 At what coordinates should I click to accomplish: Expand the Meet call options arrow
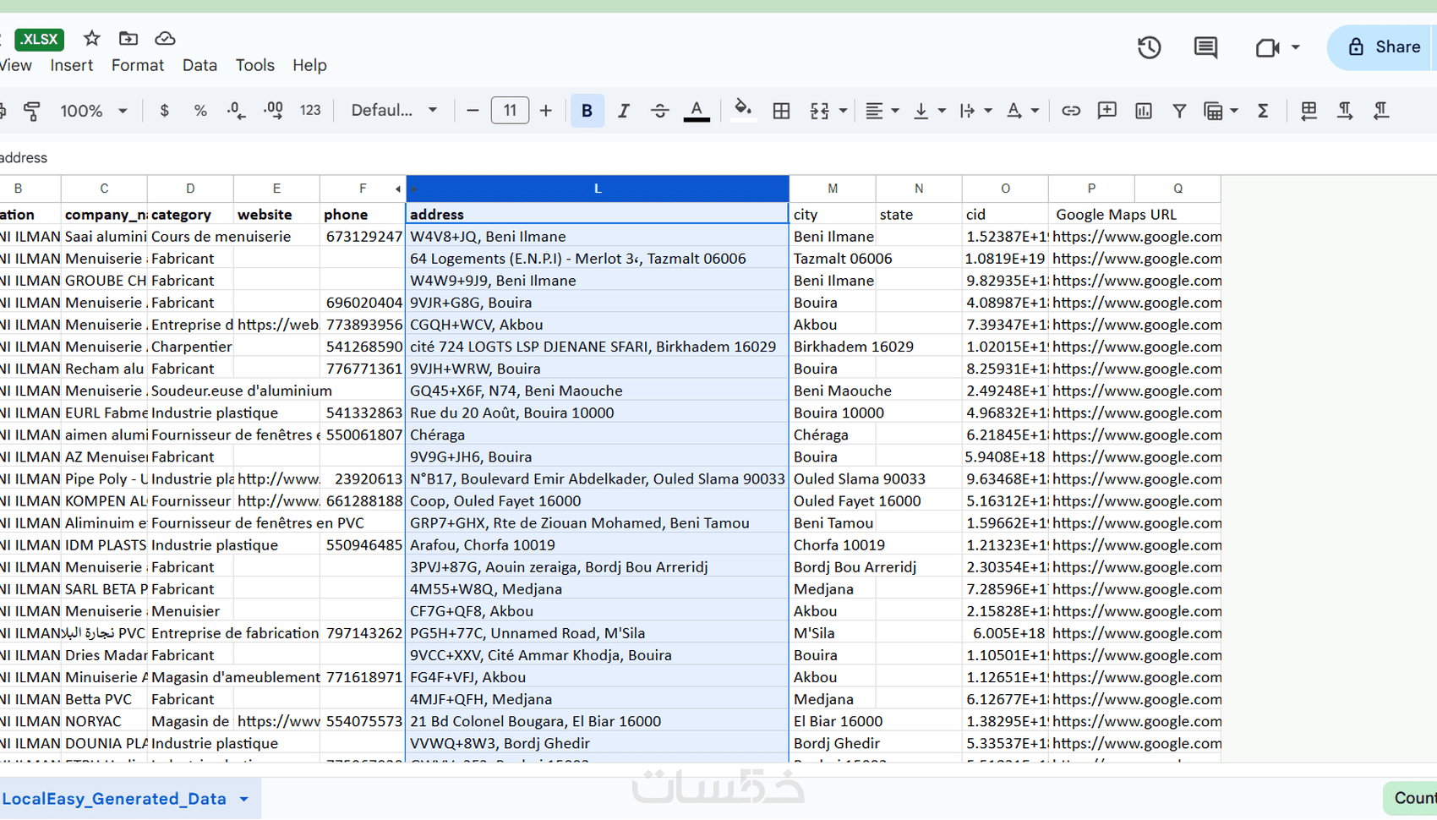pos(1295,47)
